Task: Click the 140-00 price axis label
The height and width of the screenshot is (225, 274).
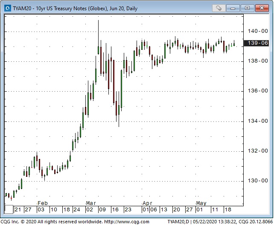Action: click(258, 31)
